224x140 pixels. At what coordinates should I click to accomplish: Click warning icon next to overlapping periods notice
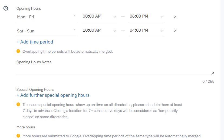click(x=18, y=51)
